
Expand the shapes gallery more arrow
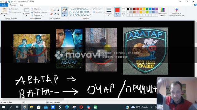pos(91,15)
